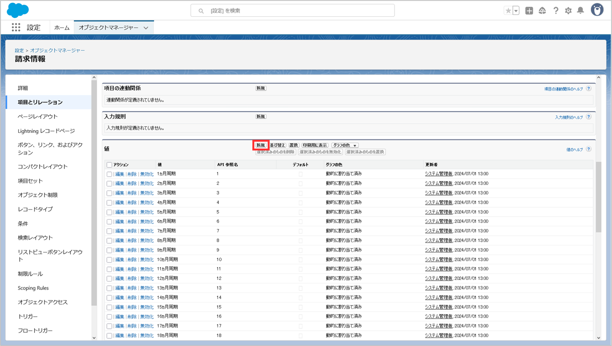
Task: Open the global actions plus icon
Action: point(529,11)
